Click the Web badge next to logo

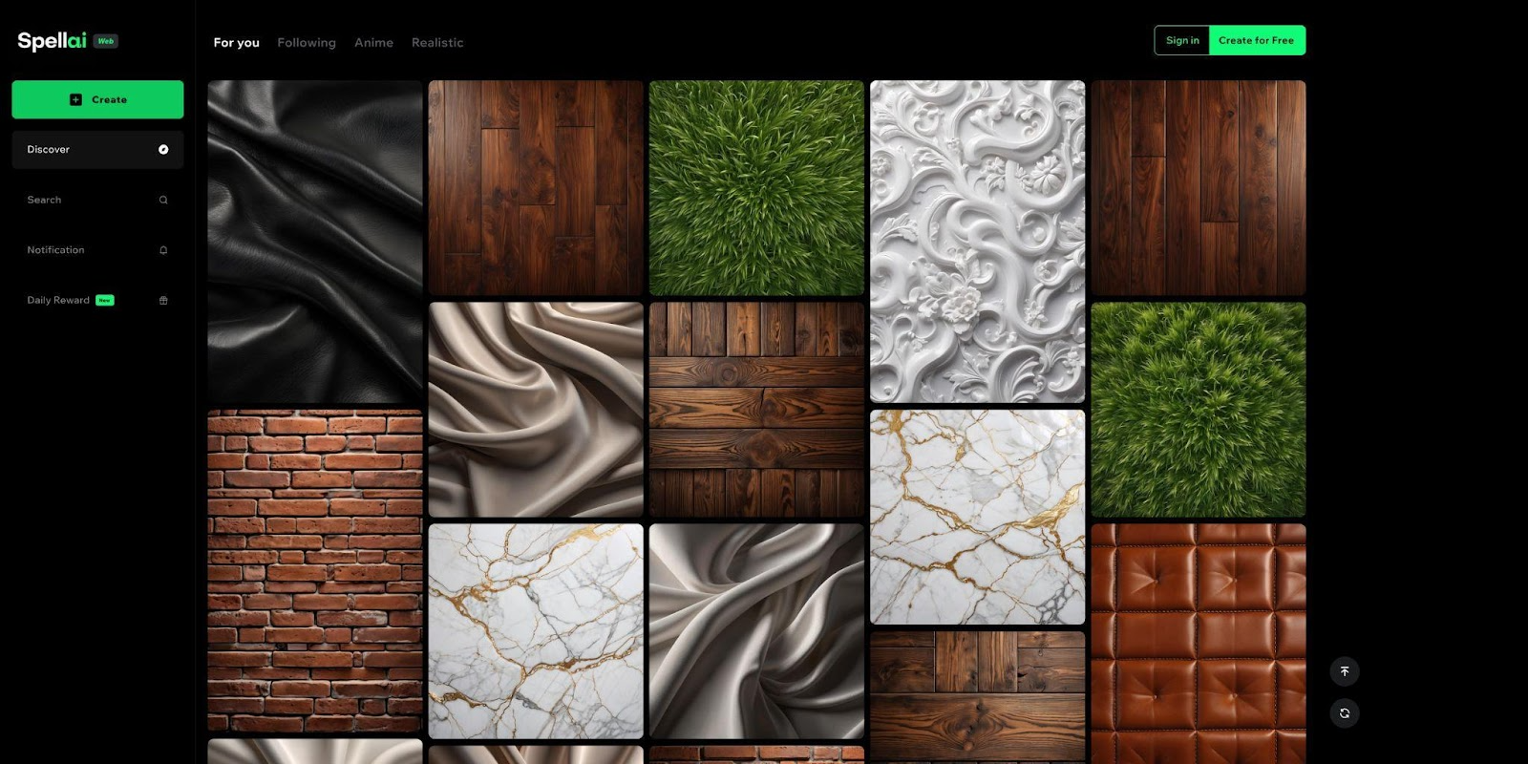pos(106,41)
